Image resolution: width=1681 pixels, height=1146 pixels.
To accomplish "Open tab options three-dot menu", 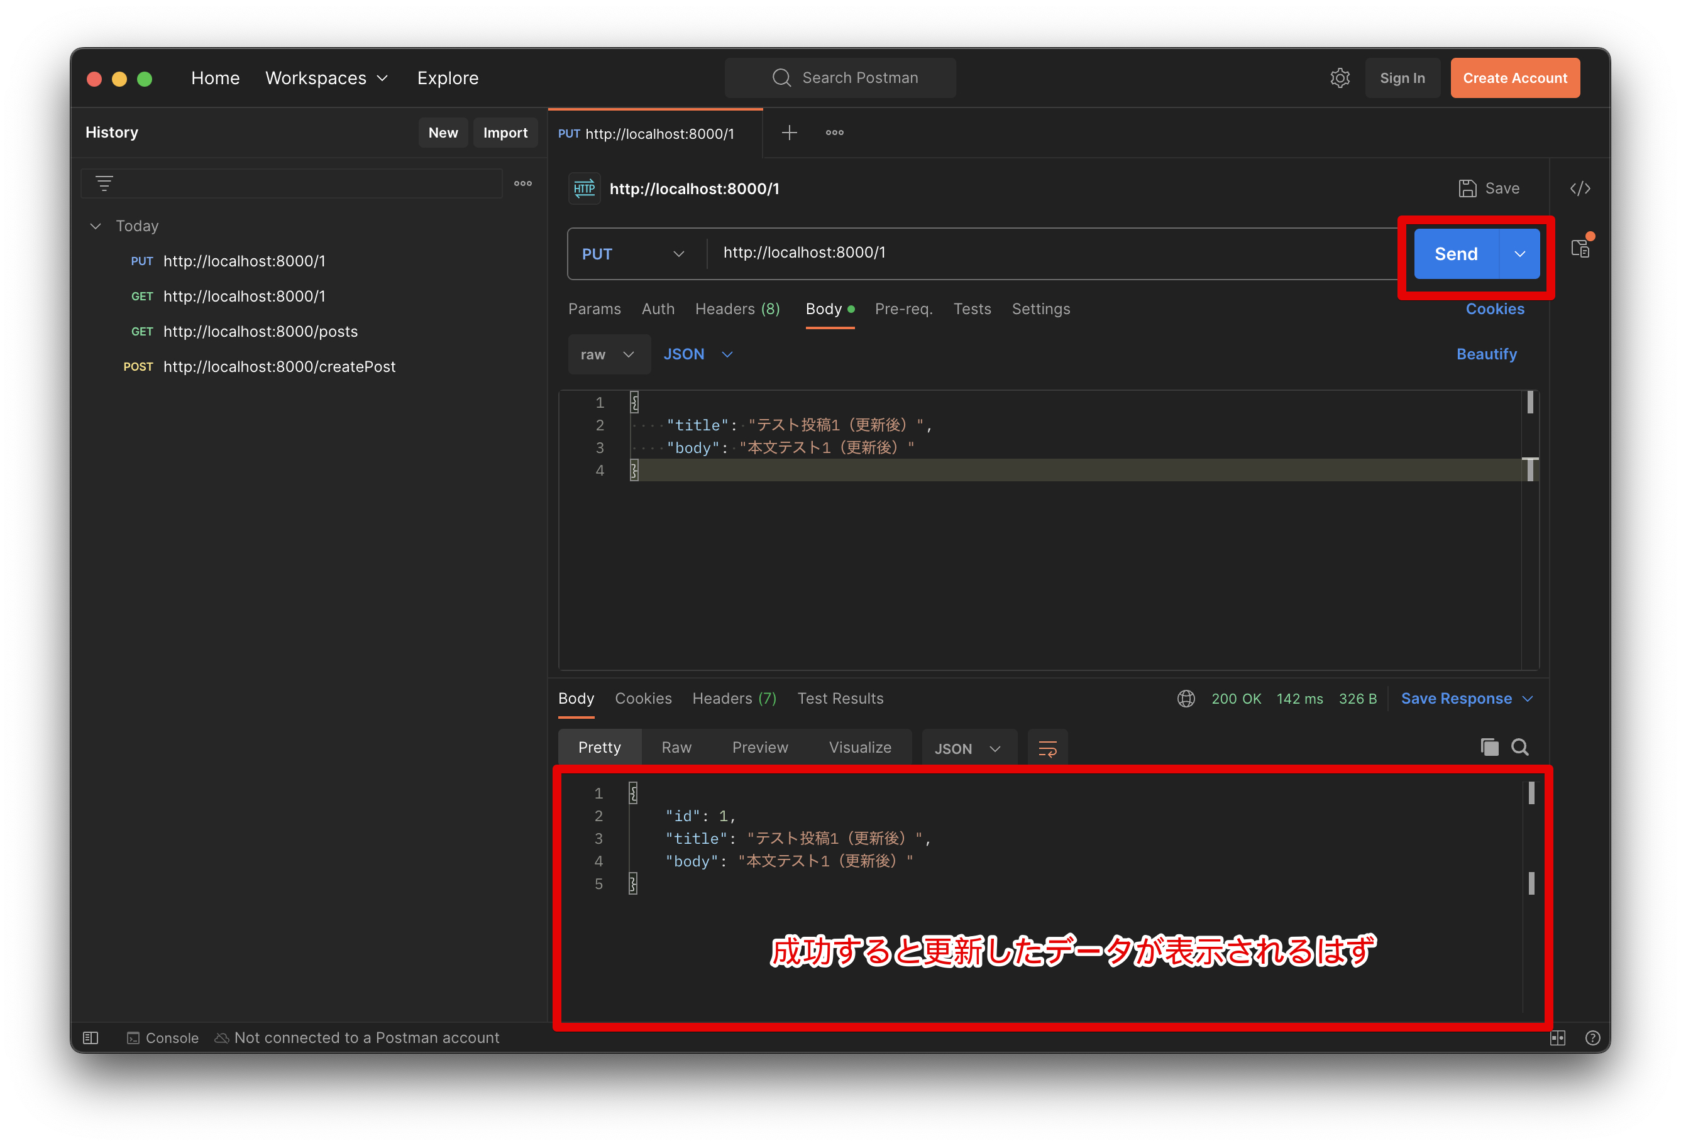I will tap(835, 133).
